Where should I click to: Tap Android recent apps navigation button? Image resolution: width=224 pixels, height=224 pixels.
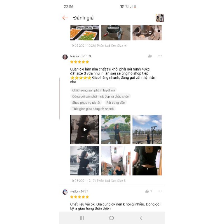click(x=82, y=218)
